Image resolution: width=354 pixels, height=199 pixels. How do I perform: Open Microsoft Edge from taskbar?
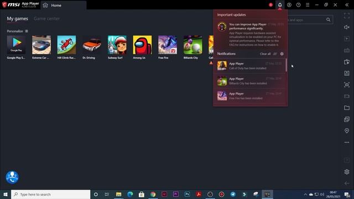[x=130, y=194]
